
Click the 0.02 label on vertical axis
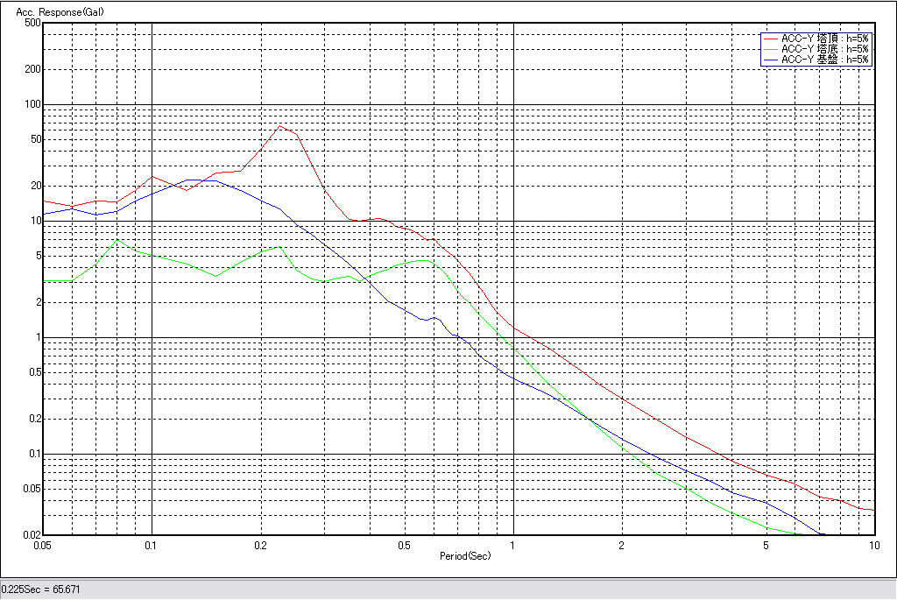(x=32, y=535)
